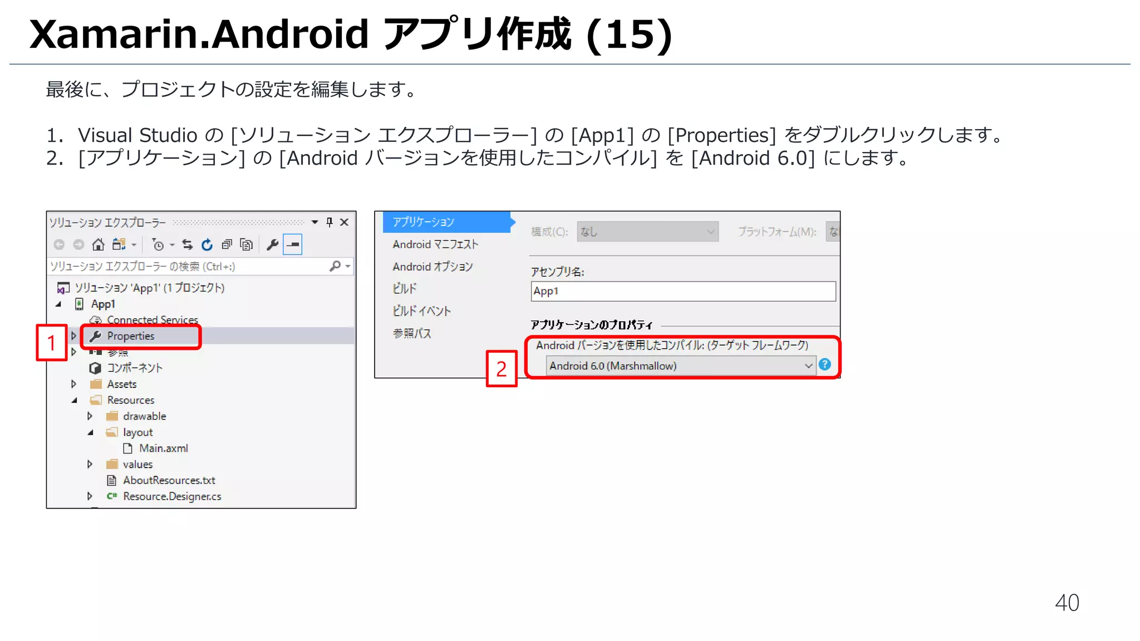Click the Show All Files icon
The height and width of the screenshot is (641, 1140).
(x=246, y=244)
